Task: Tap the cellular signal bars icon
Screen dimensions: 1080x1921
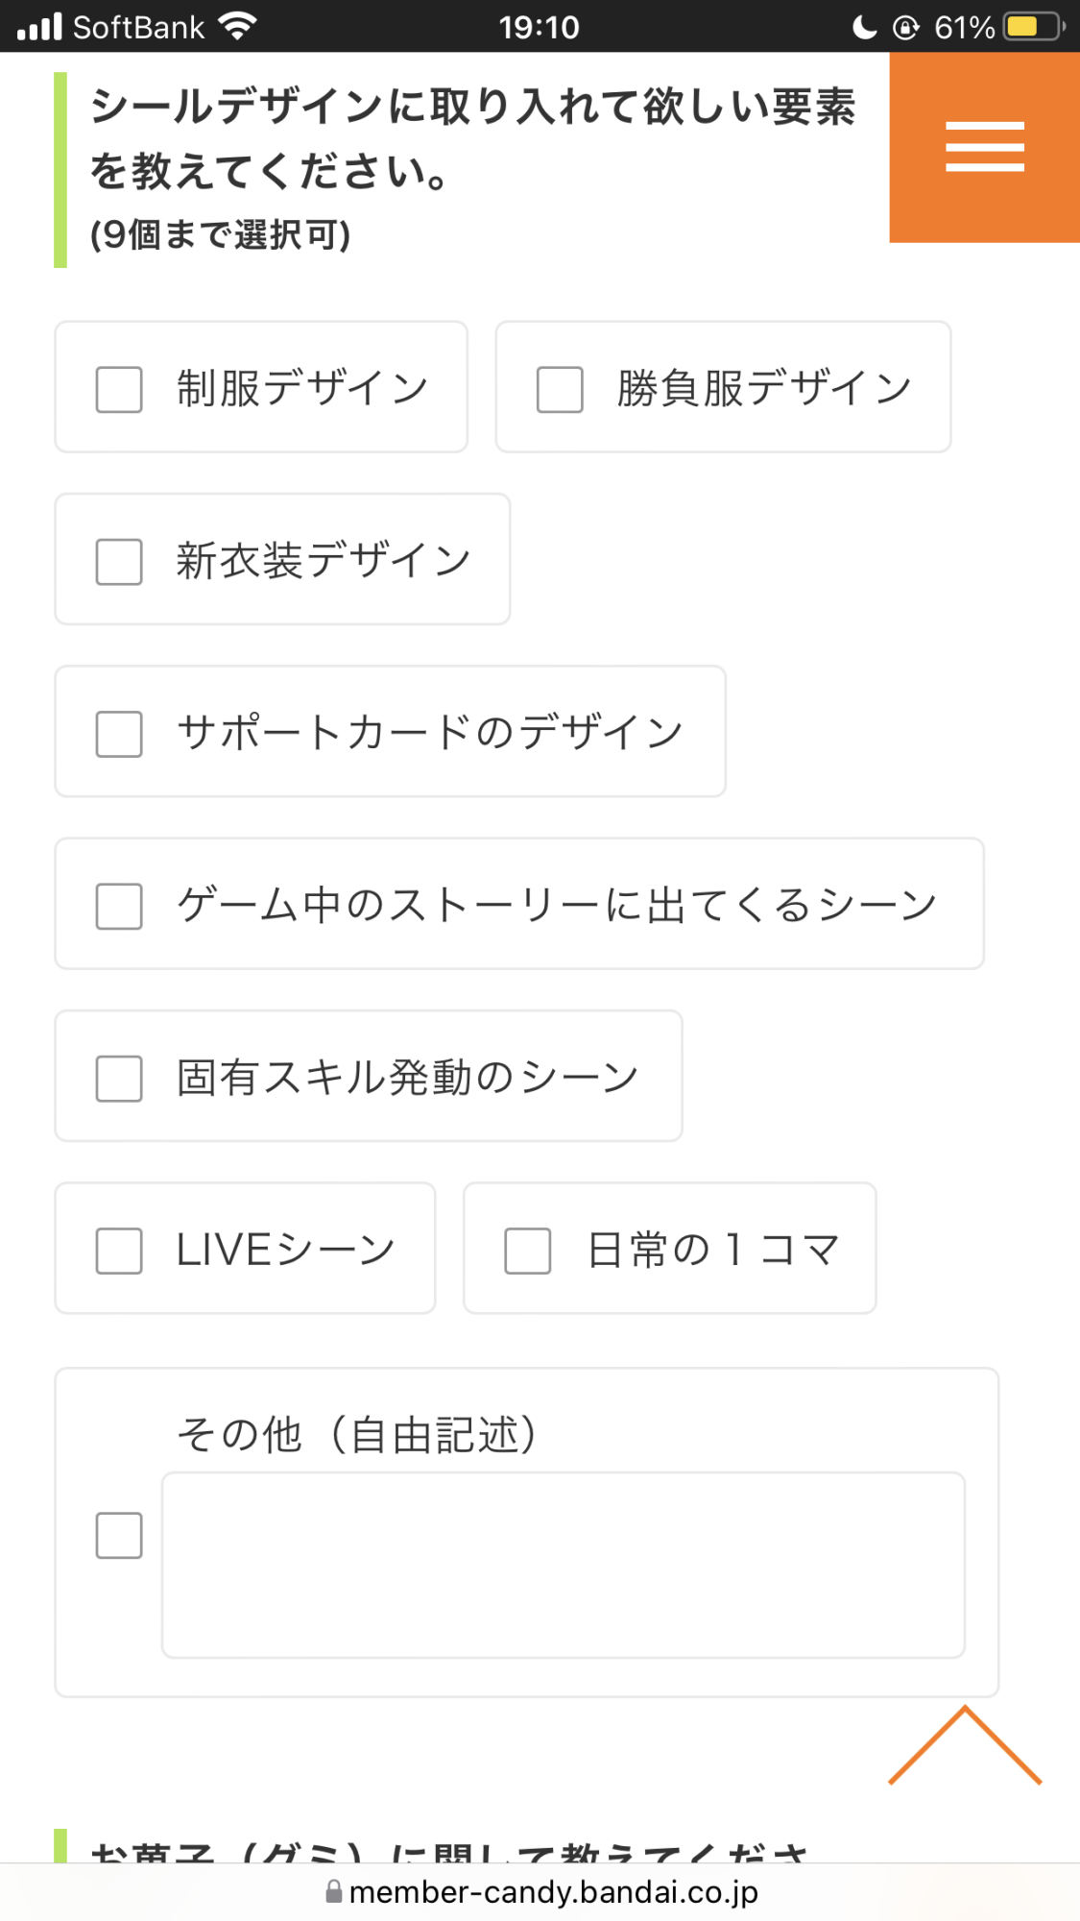Action: point(39,27)
